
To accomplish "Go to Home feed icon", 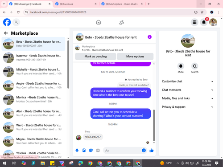I will click(x=99, y=22).
